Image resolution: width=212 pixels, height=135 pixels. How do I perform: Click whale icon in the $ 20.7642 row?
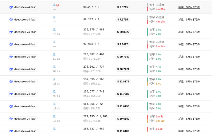[x=11, y=57]
